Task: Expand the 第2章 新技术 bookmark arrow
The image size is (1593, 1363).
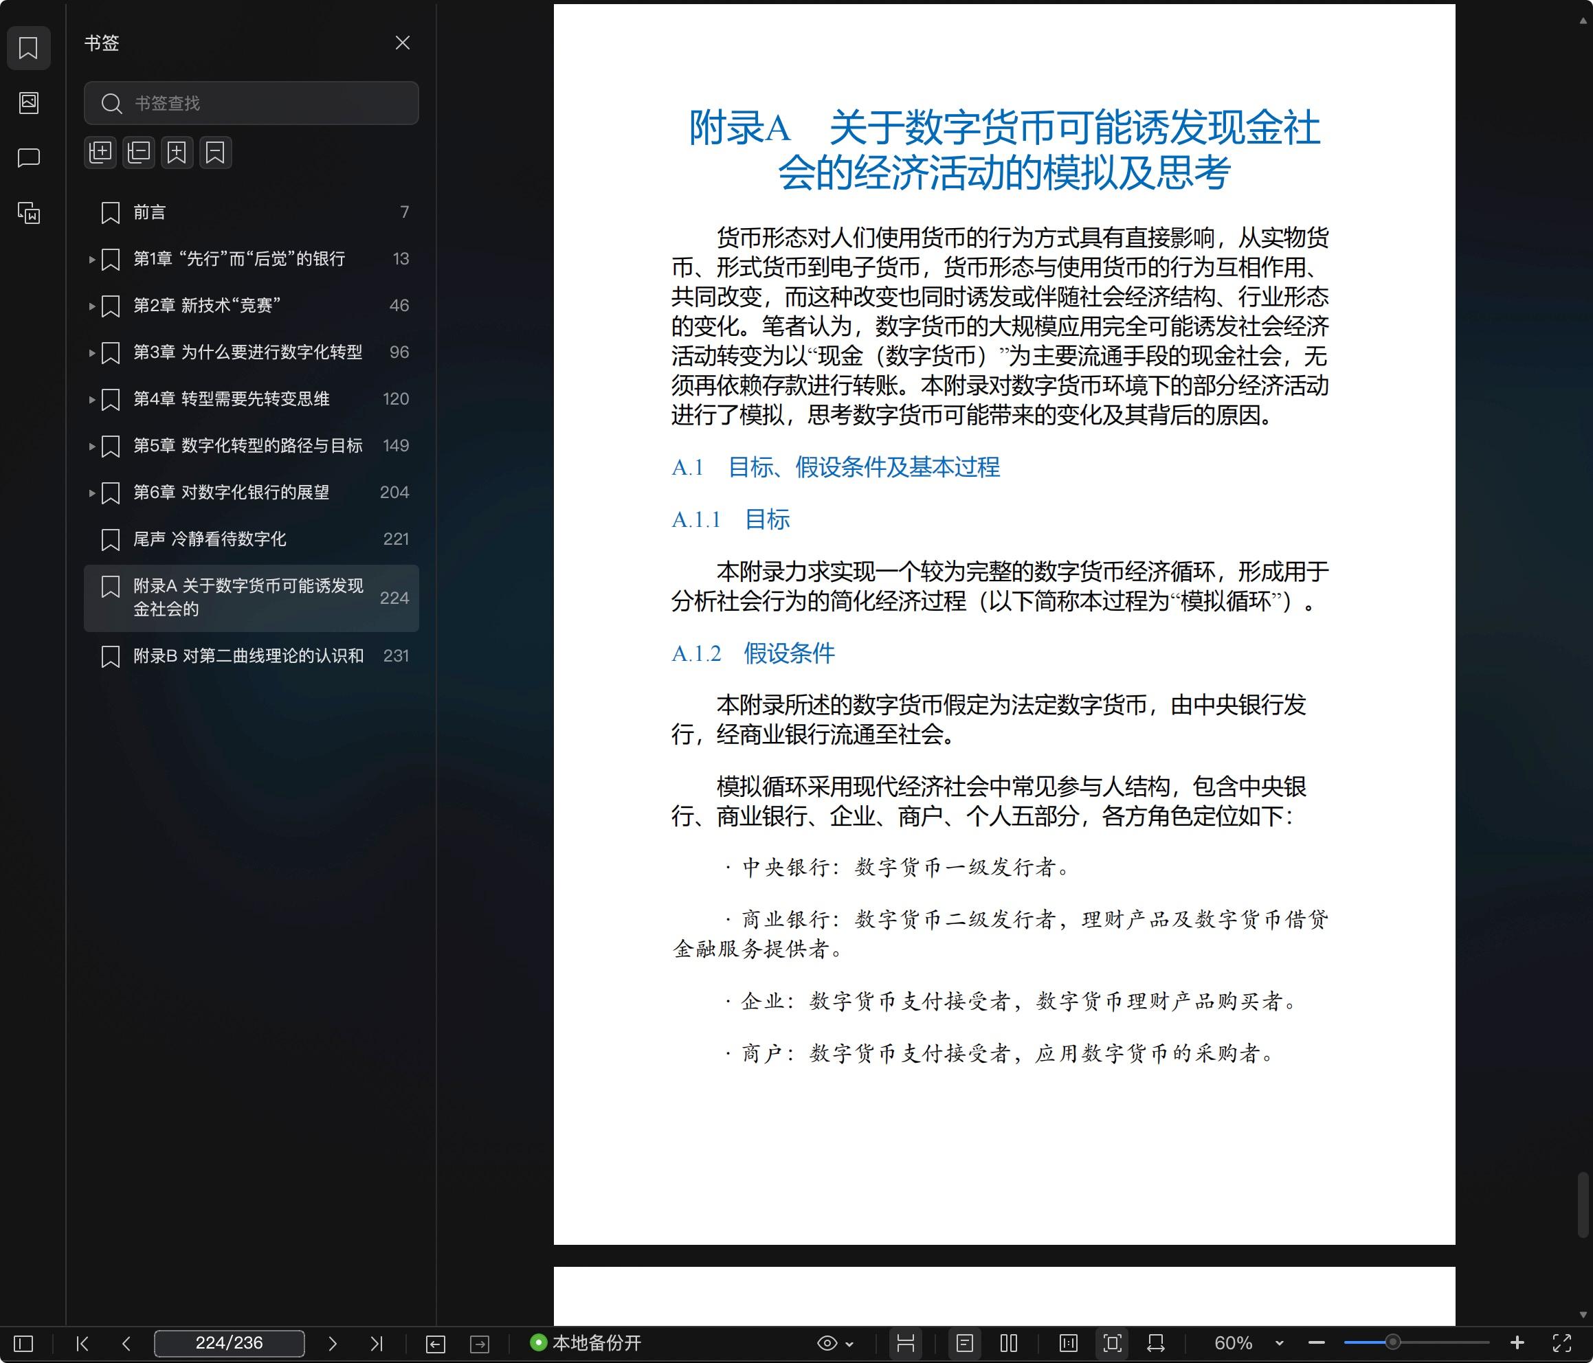Action: click(x=91, y=306)
